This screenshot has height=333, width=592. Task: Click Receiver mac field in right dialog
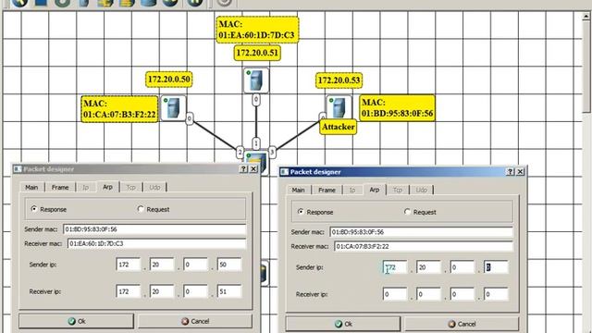click(x=424, y=246)
